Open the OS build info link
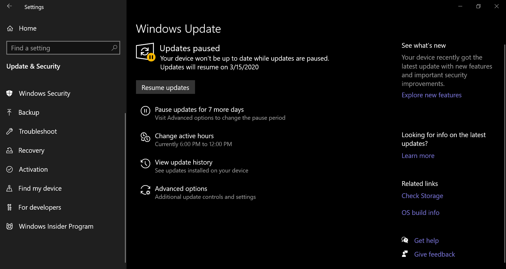The height and width of the screenshot is (269, 506). [420, 213]
